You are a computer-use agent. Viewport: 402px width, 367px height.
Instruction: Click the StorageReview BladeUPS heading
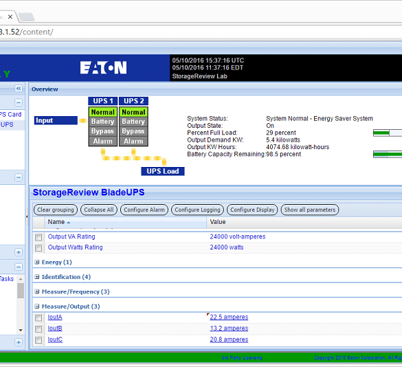(x=89, y=192)
